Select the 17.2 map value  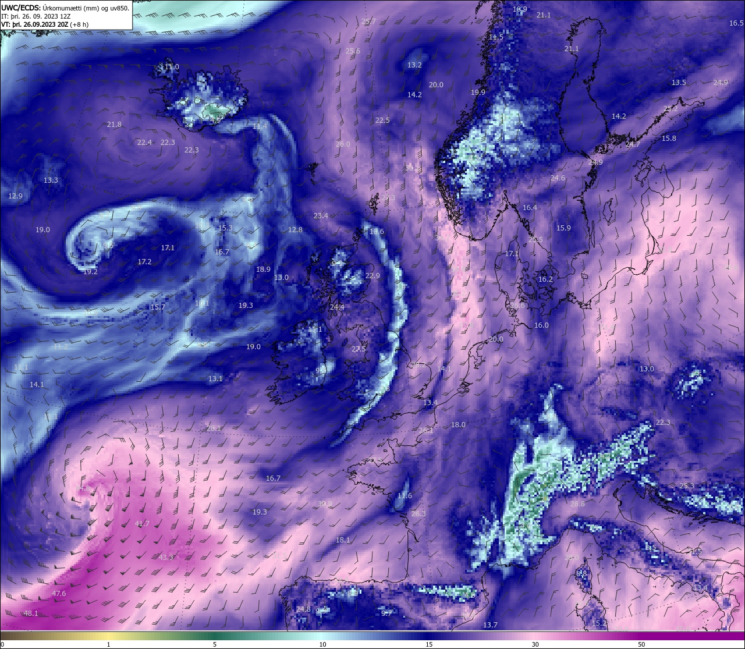(x=144, y=262)
